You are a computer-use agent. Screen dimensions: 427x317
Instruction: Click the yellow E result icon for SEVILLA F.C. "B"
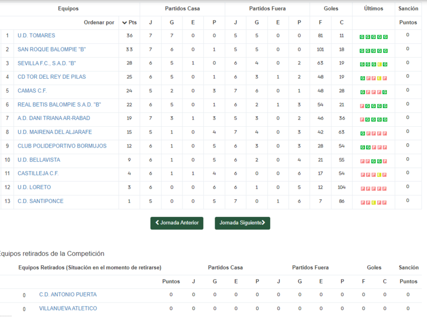click(x=379, y=64)
